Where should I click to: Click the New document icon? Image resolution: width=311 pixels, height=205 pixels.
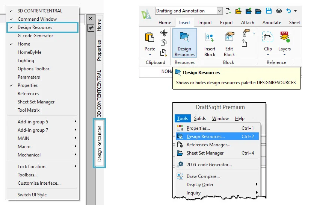click(229, 11)
